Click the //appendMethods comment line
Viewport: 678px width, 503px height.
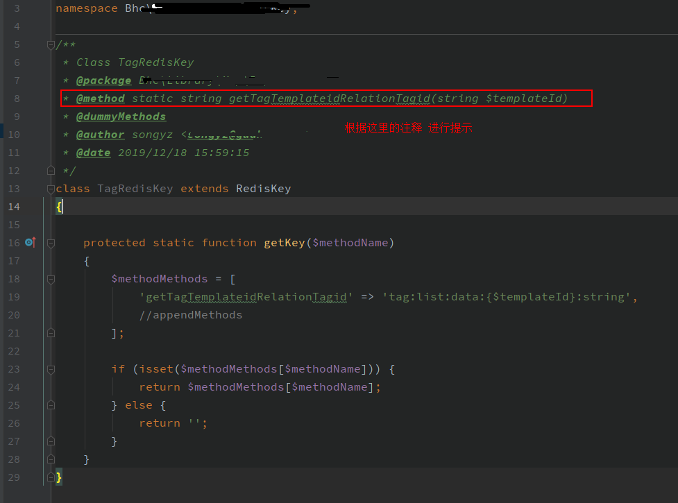point(190,315)
